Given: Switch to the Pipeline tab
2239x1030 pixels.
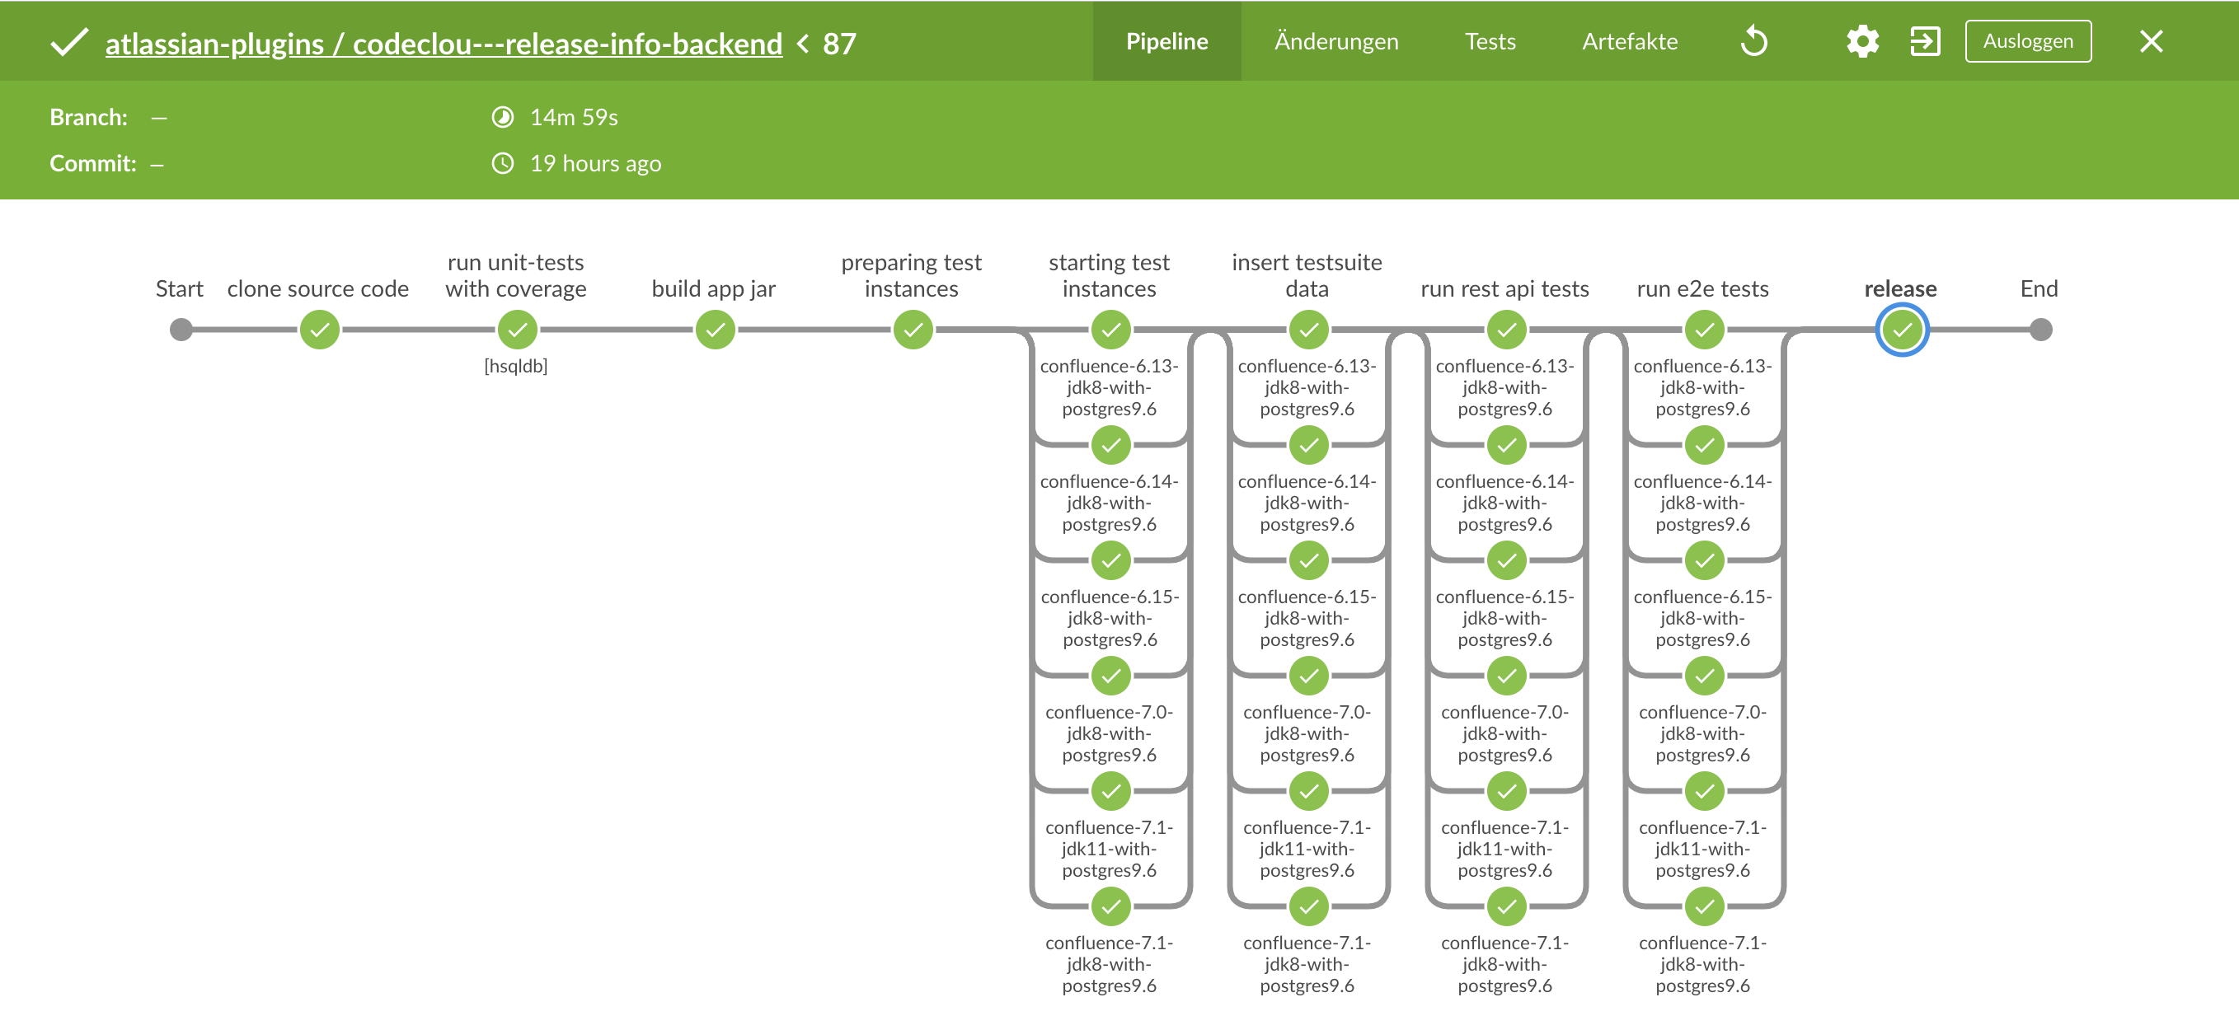Looking at the screenshot, I should (x=1166, y=41).
